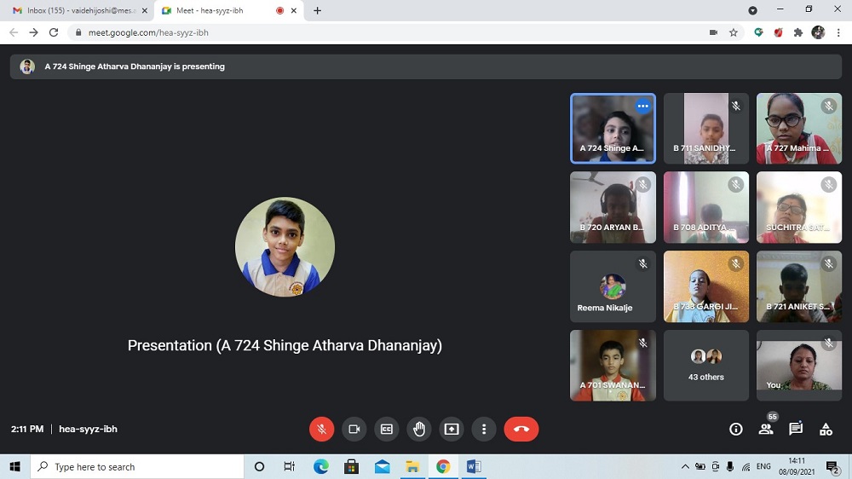Screen dimensions: 852x479
Task: Select the Reema Nikalje participant tile
Action: [613, 286]
